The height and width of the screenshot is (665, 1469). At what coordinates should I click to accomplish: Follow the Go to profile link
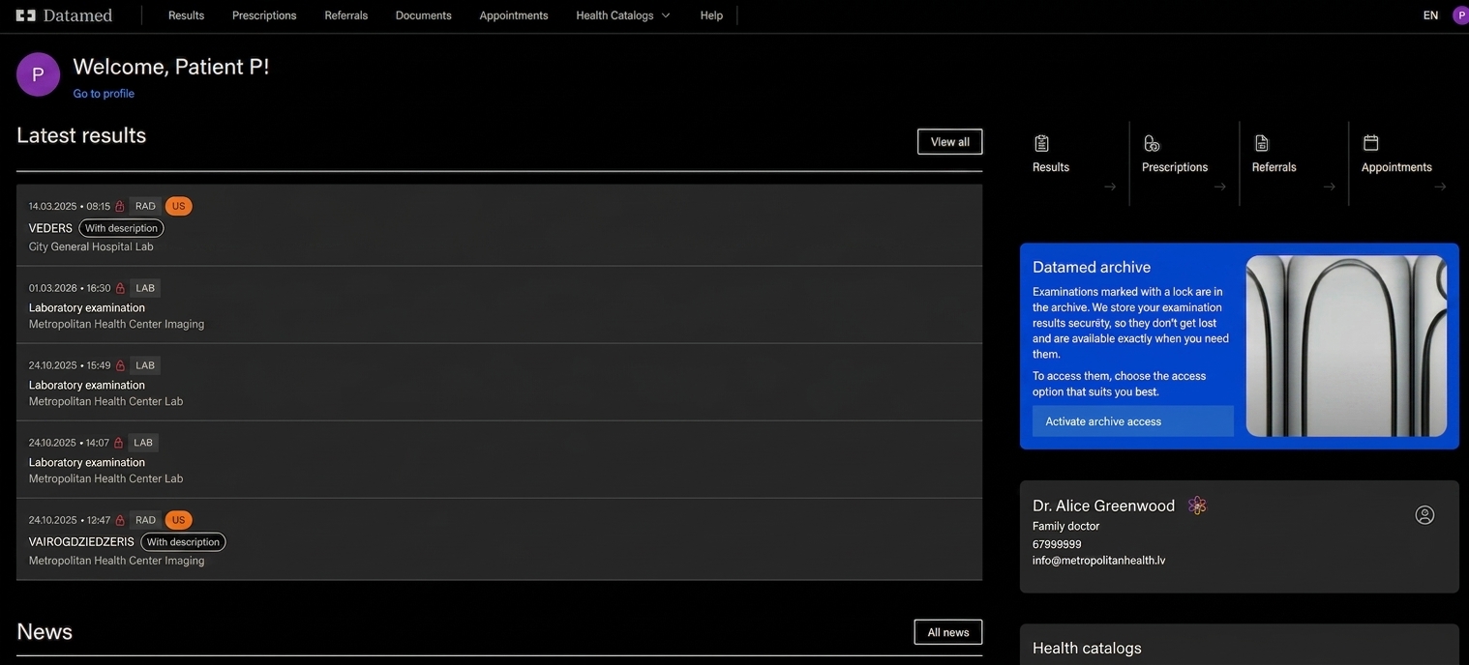click(x=104, y=94)
